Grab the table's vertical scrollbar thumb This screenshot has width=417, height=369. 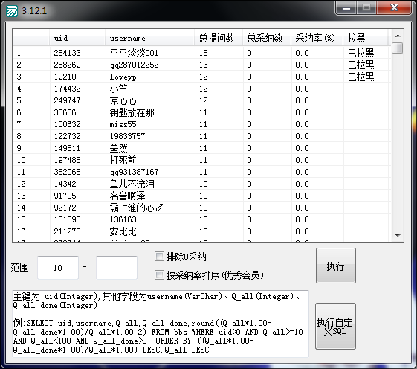pos(398,48)
